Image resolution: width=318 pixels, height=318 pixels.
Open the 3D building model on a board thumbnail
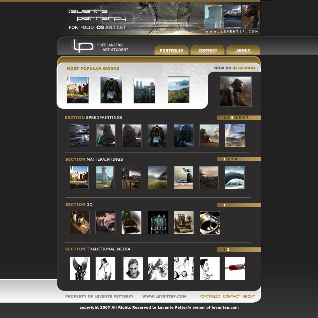point(80,223)
